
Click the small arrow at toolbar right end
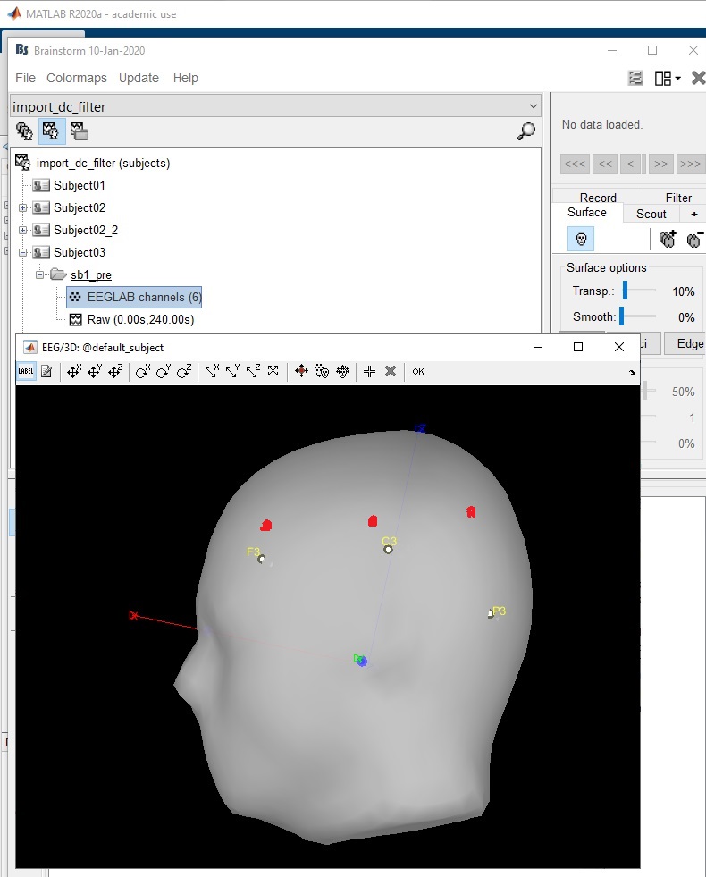tap(632, 373)
